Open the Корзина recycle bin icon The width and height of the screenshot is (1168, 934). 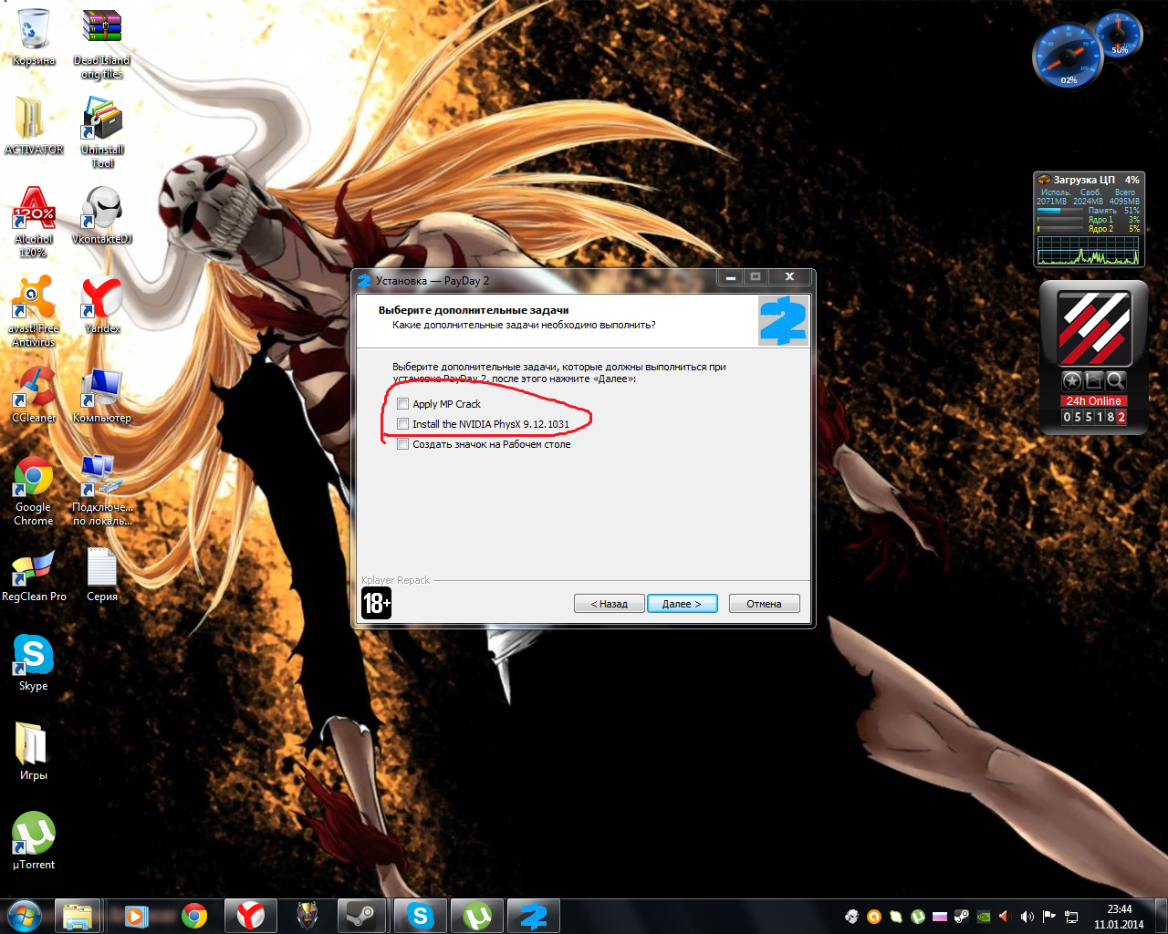pos(34,37)
